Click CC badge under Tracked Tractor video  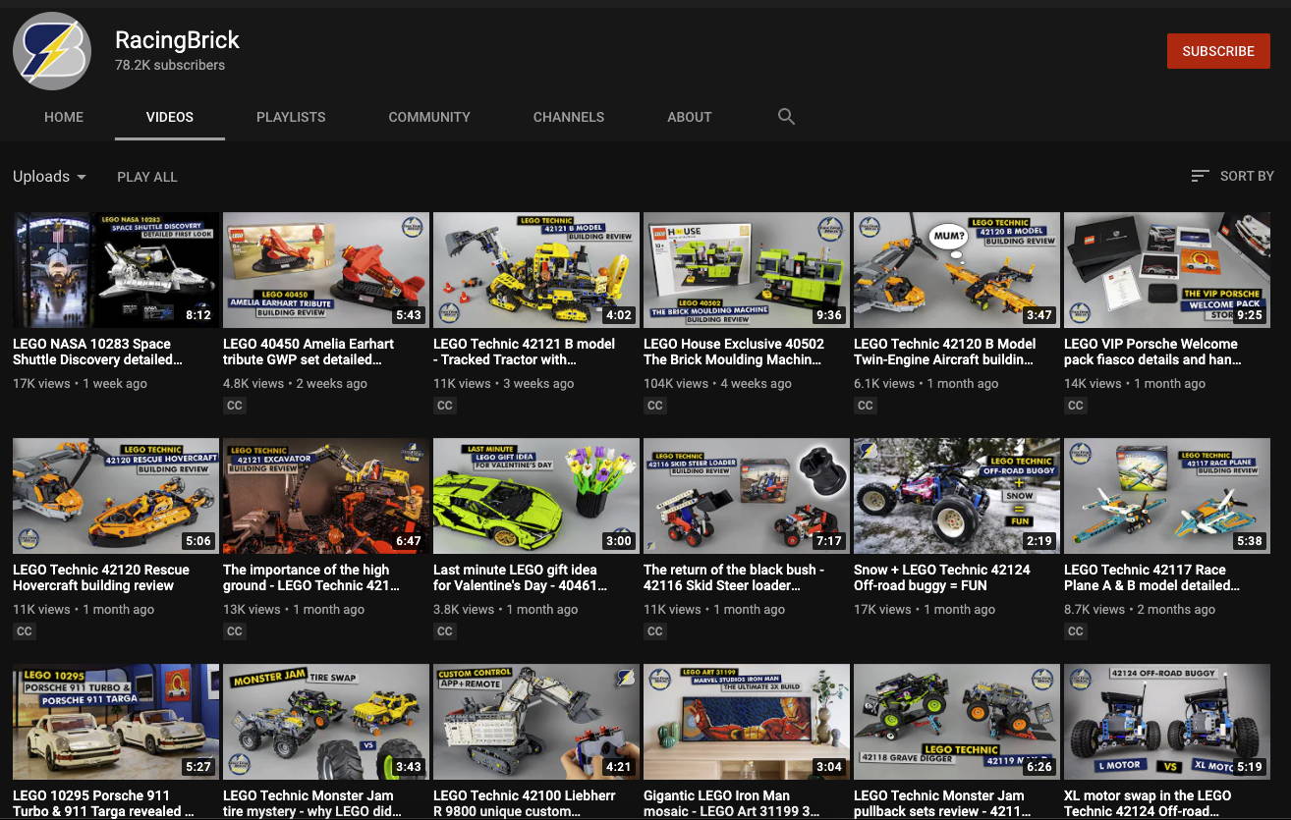click(x=444, y=405)
